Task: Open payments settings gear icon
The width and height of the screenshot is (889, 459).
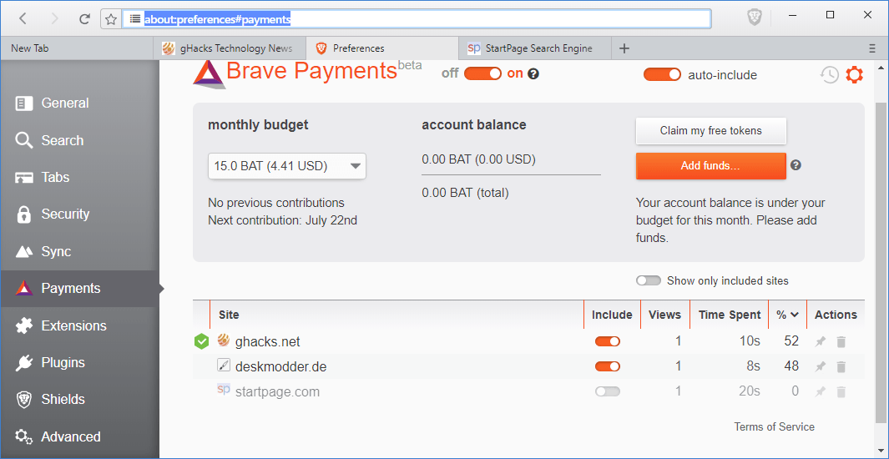Action: coord(855,75)
